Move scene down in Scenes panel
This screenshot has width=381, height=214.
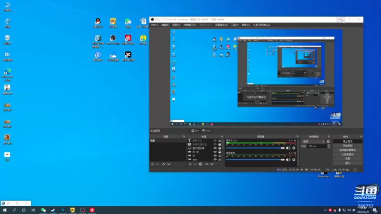pyautogui.click(x=169, y=164)
